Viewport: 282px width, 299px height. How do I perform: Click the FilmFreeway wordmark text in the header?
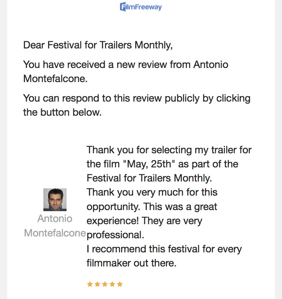click(x=144, y=7)
